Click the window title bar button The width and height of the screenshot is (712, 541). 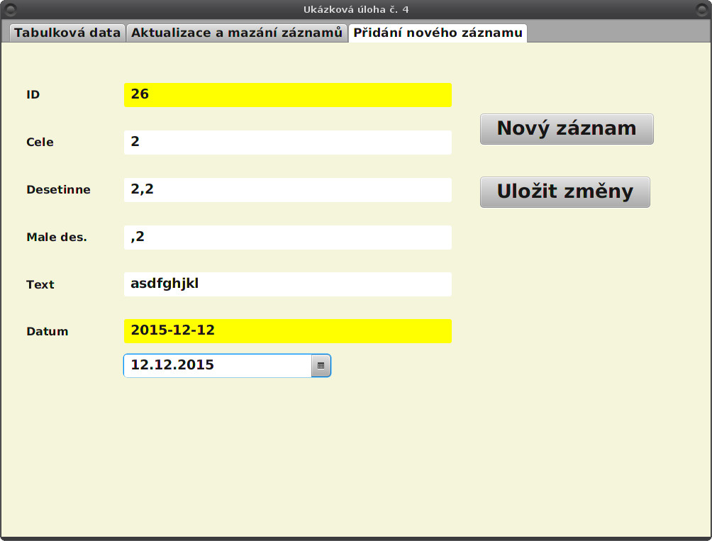(10, 9)
